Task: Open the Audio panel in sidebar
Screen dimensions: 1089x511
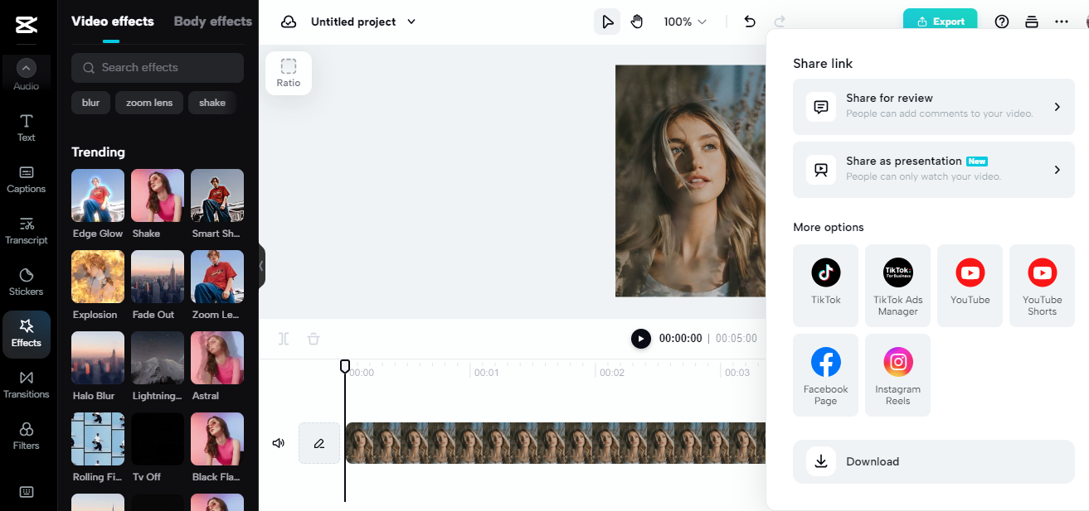Action: [27, 74]
